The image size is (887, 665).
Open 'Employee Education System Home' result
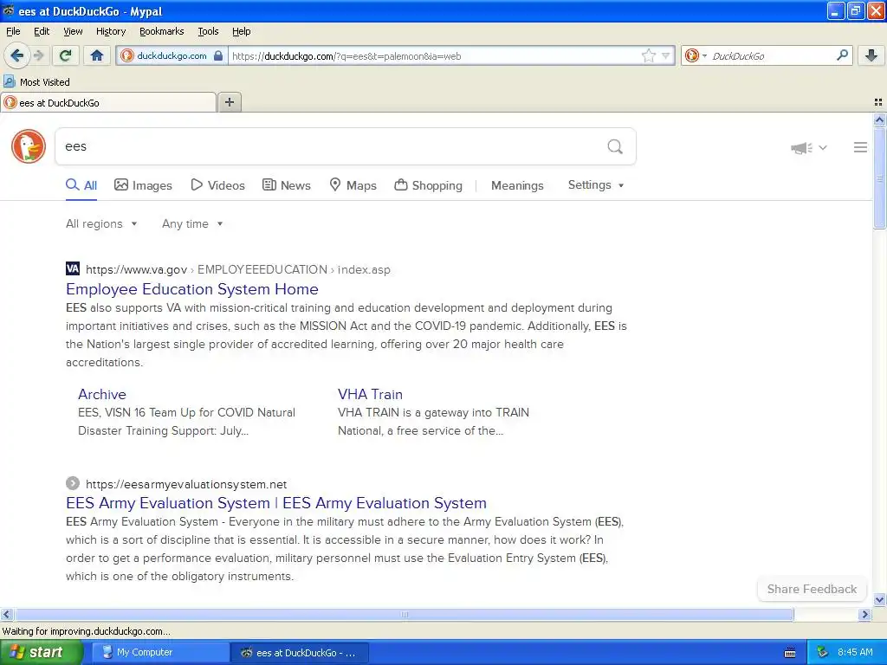[191, 289]
